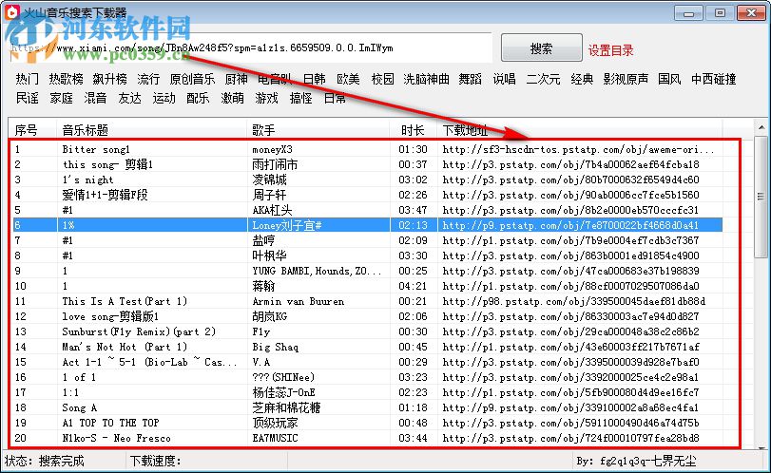Open the 设置目录 directory setting link
Image resolution: width=771 pixels, height=473 pixels.
610,50
